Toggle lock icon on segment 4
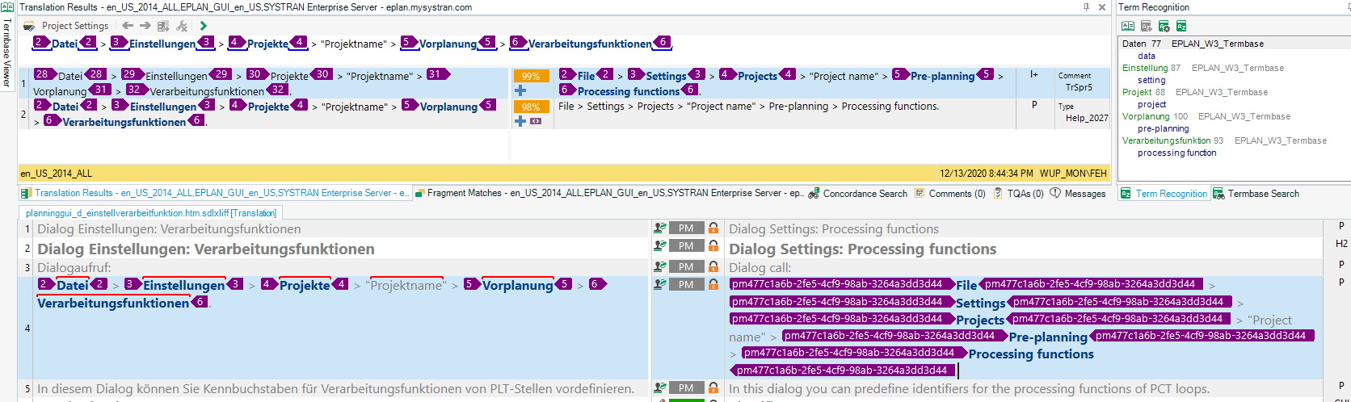1351x402 pixels. tap(713, 284)
